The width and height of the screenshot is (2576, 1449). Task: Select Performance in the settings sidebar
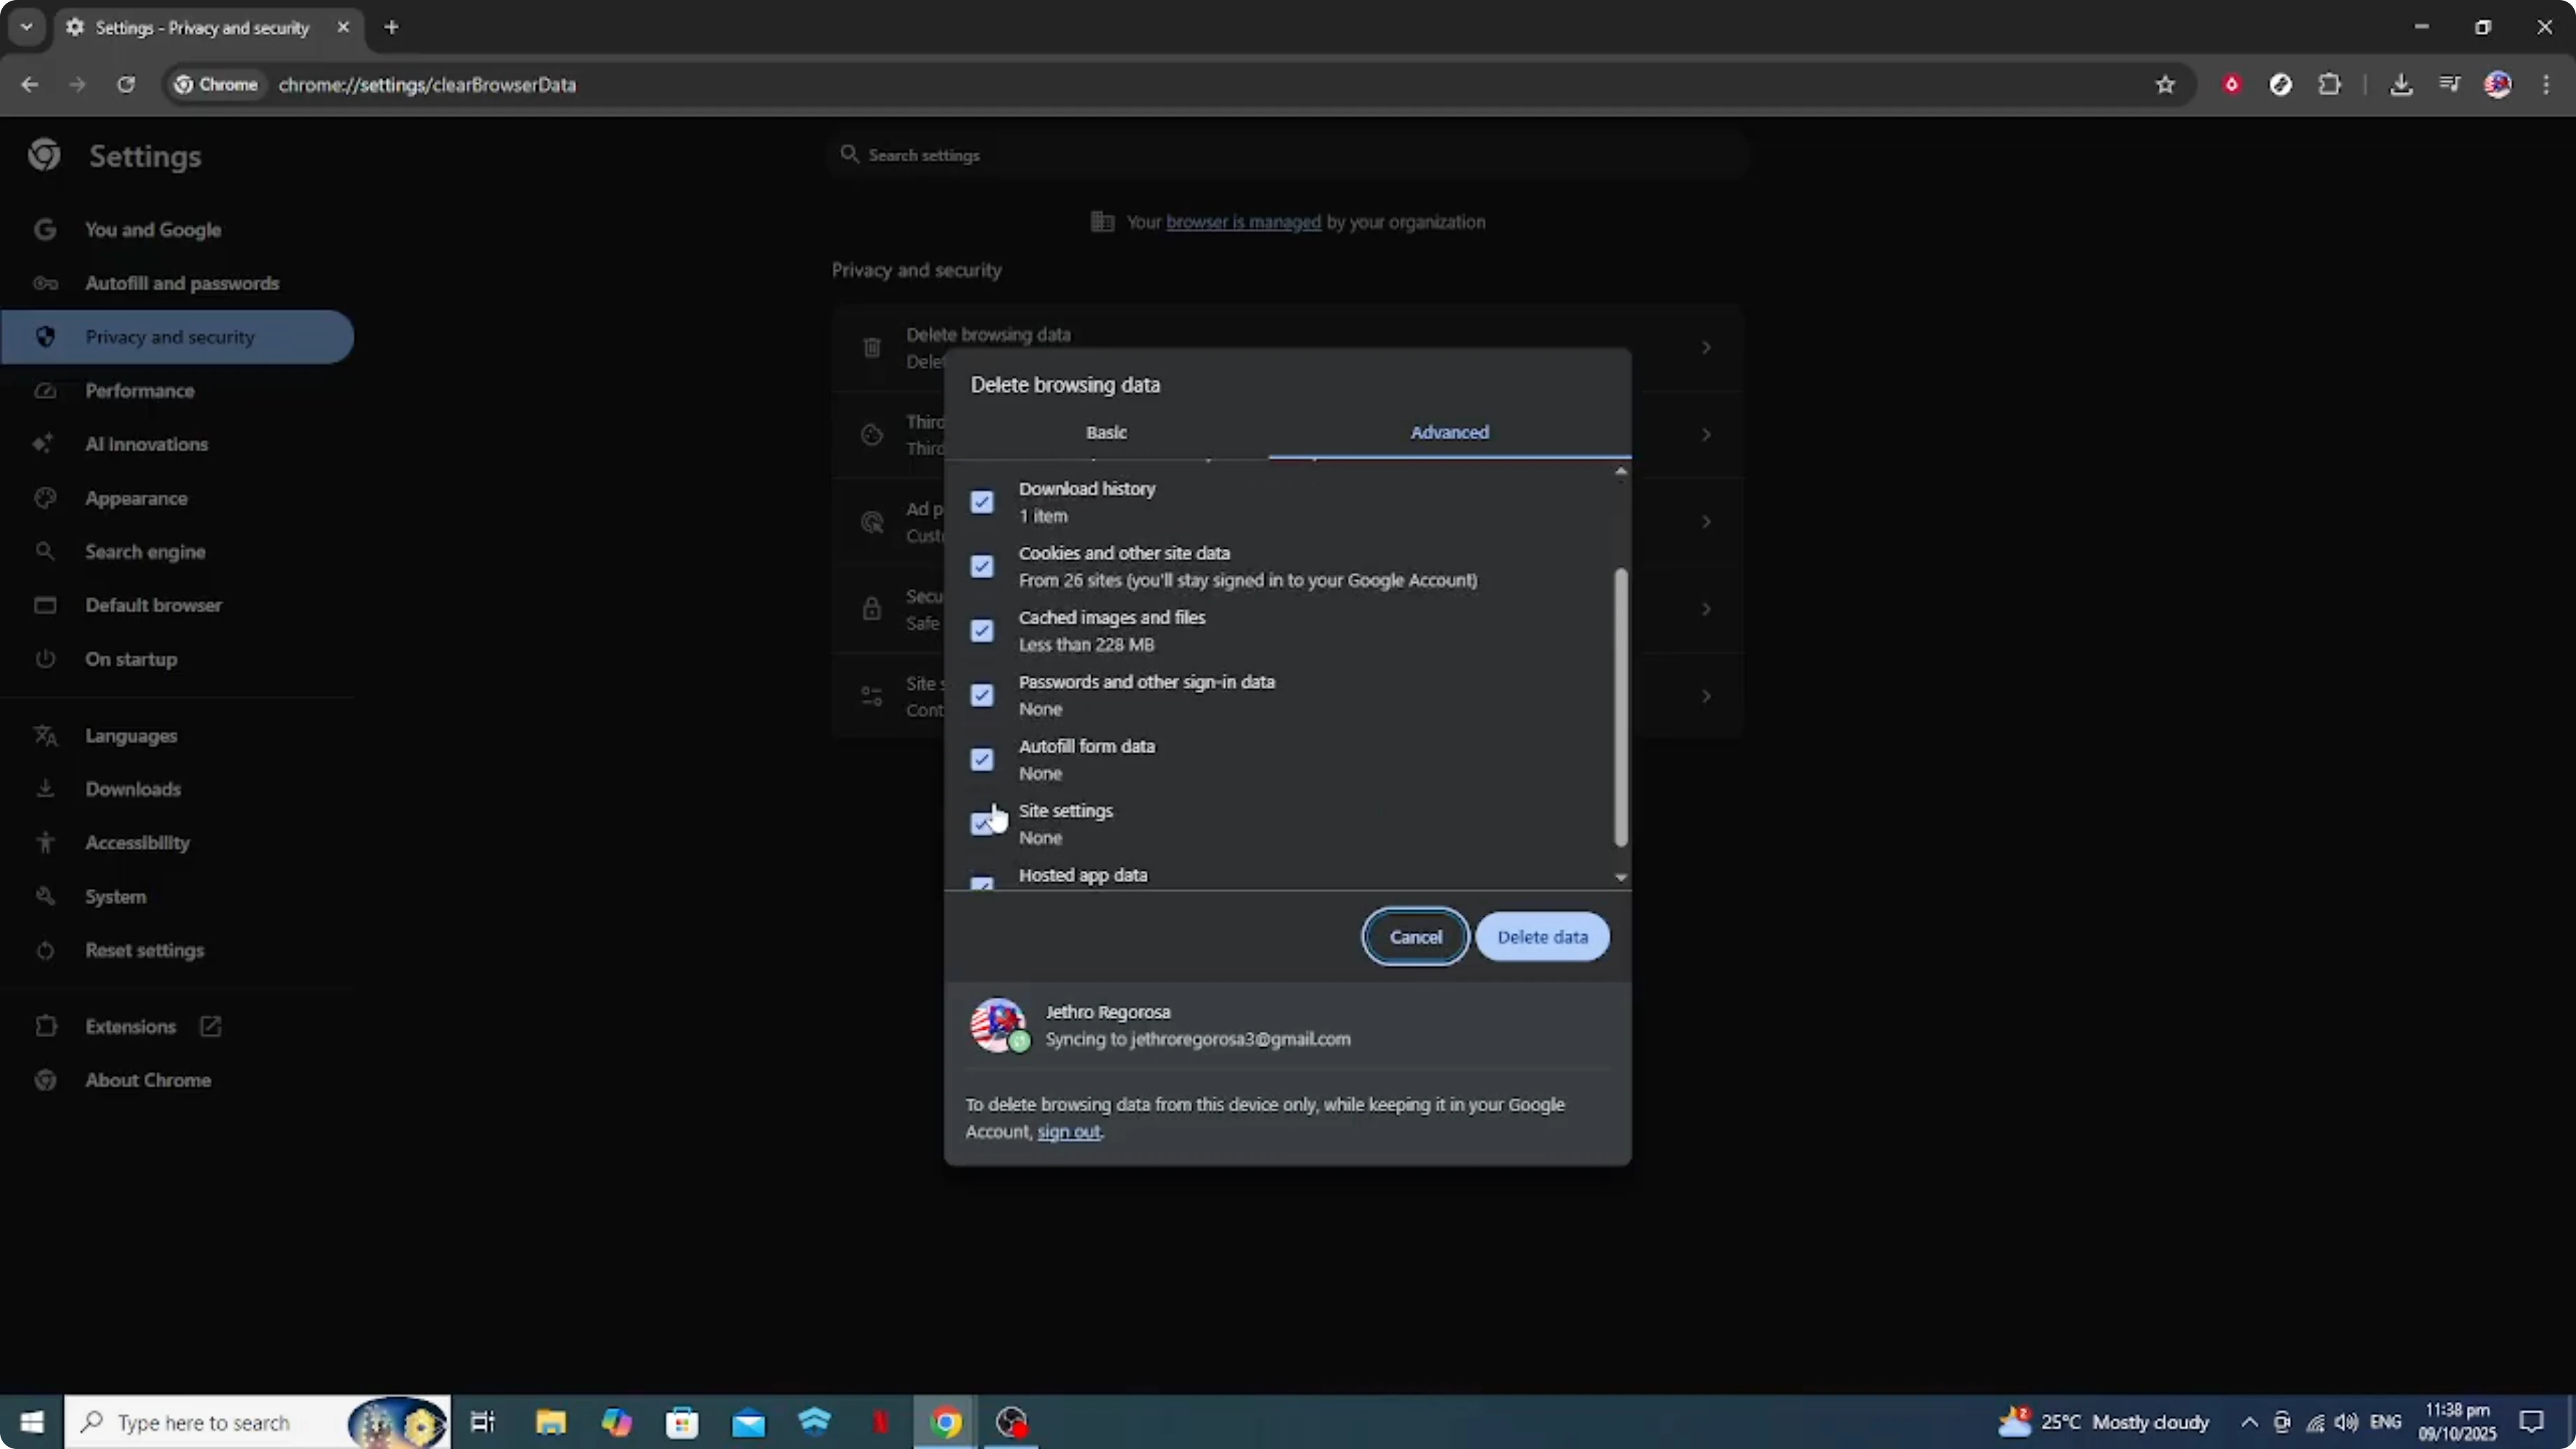coord(141,391)
